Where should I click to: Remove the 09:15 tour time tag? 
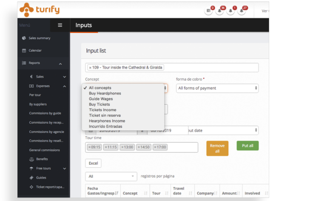click(x=89, y=147)
